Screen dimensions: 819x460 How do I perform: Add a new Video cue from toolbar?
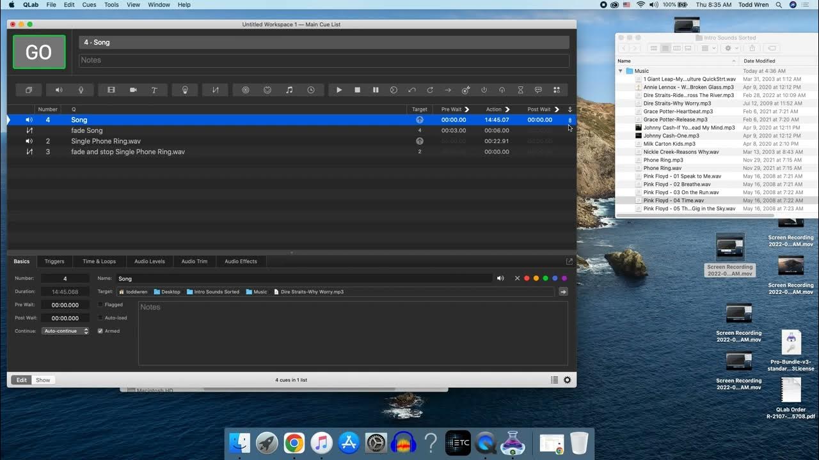point(111,90)
